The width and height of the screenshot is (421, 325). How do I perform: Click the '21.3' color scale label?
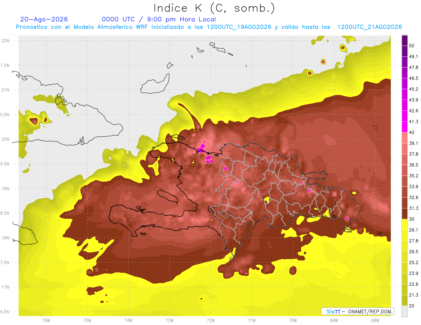point(414,295)
